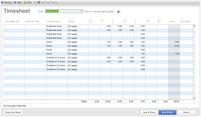Click the last Overtime (x1.5) hourly payroll item

pos(56,69)
